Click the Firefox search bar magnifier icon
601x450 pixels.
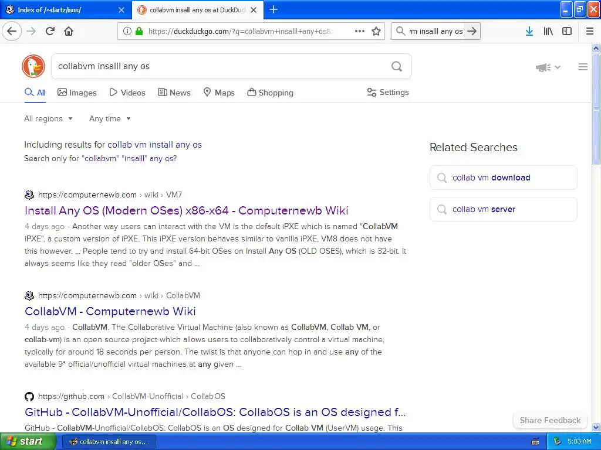(400, 31)
